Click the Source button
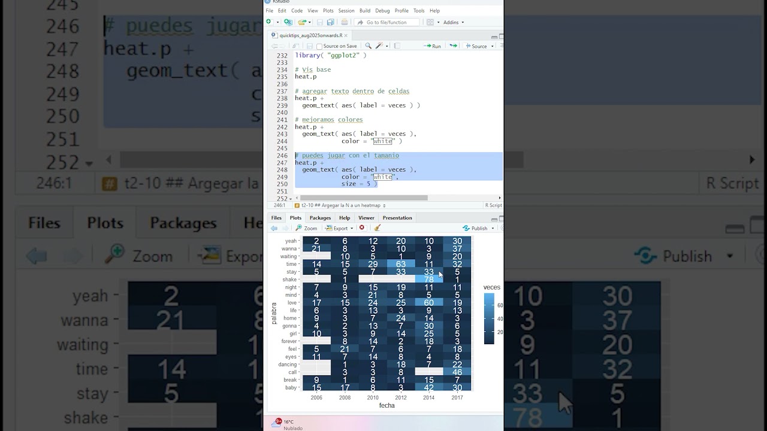 click(x=476, y=46)
